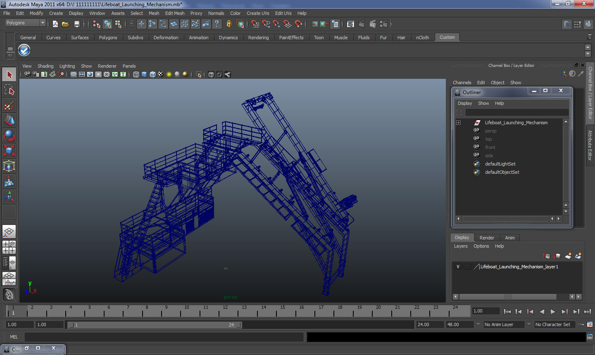The width and height of the screenshot is (595, 355).
Task: Activate the Lasso select tool
Action: [9, 90]
